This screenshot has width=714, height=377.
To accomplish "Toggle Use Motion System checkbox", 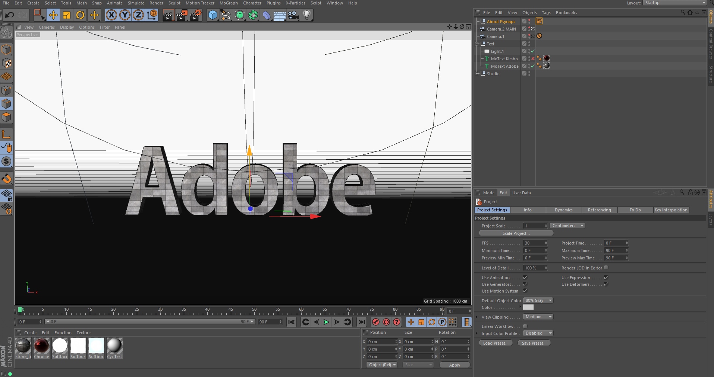I will point(525,291).
